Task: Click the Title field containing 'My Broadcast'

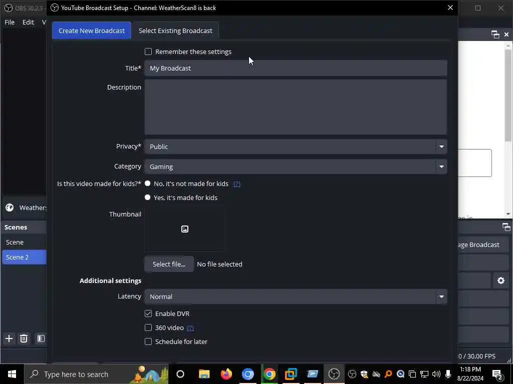Action: click(296, 68)
